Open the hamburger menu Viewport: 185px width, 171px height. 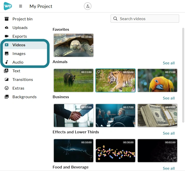pyautogui.click(x=21, y=6)
